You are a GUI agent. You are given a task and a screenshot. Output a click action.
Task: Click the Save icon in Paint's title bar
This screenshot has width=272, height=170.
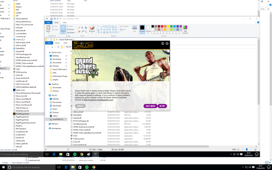[51, 19]
